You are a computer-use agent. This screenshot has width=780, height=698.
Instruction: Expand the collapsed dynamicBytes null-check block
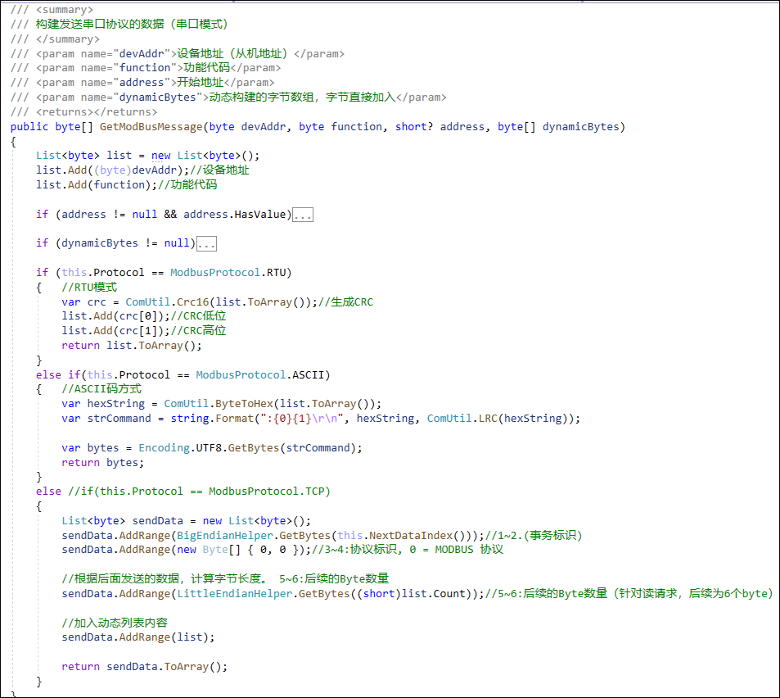206,244
